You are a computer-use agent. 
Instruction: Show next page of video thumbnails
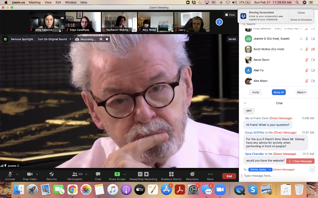(x=219, y=22)
